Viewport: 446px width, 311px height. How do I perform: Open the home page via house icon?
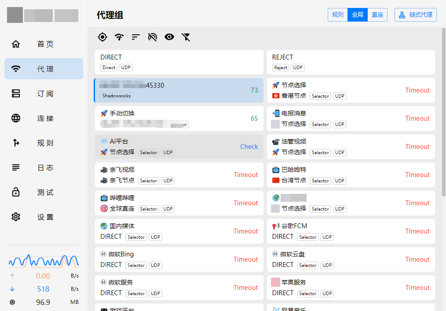point(16,44)
